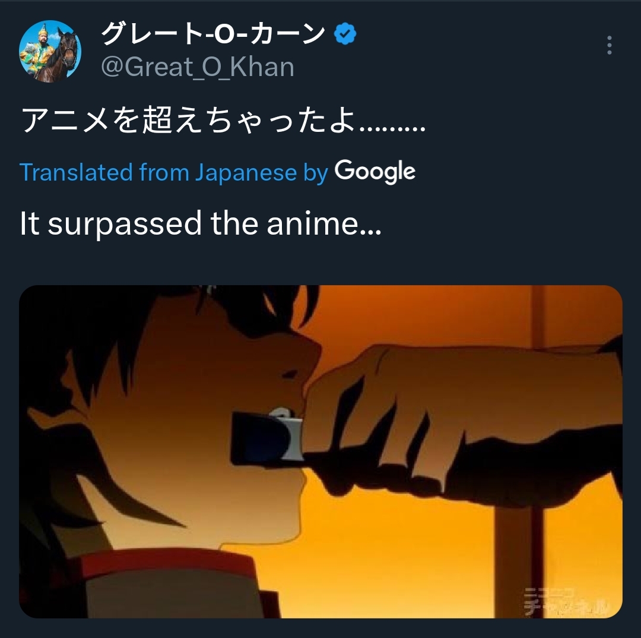
Task: Click the Translated from Japanese by link
Action: pos(174,172)
